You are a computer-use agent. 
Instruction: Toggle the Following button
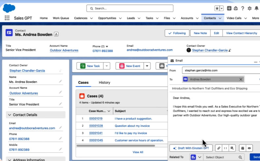(x=177, y=33)
